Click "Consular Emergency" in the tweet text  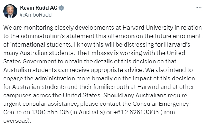[161, 104]
